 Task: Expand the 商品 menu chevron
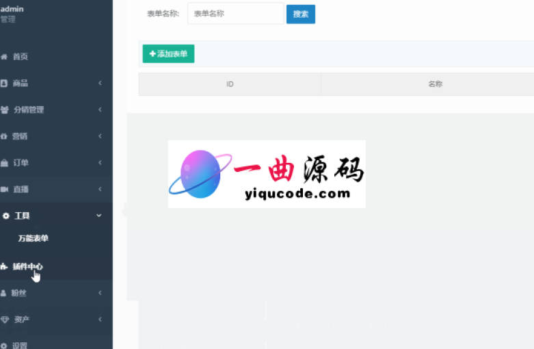[100, 83]
